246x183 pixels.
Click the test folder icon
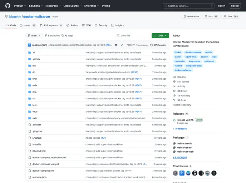(x=29, y=105)
